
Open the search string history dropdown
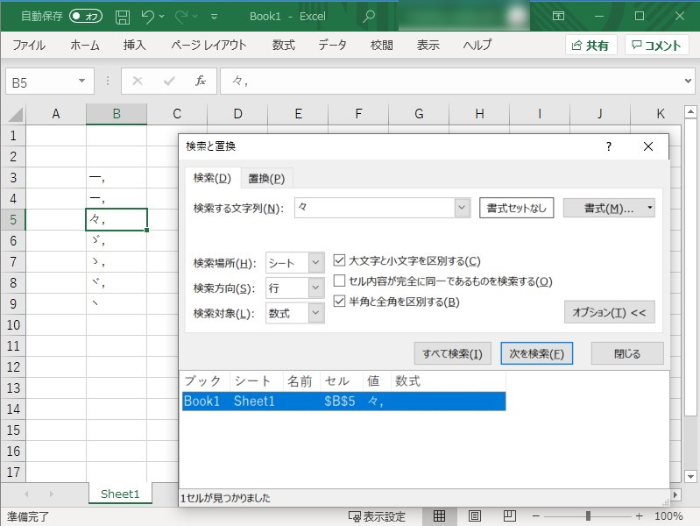(462, 208)
